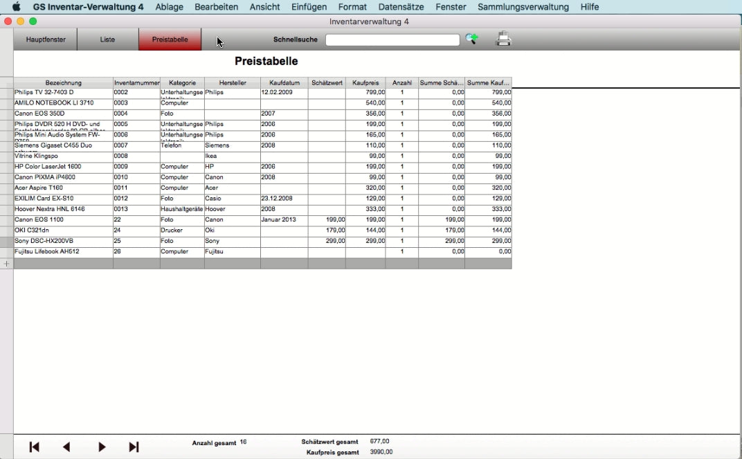Click the Schätzwert column header
Screen dimensions: 742x459
pyautogui.click(x=327, y=82)
